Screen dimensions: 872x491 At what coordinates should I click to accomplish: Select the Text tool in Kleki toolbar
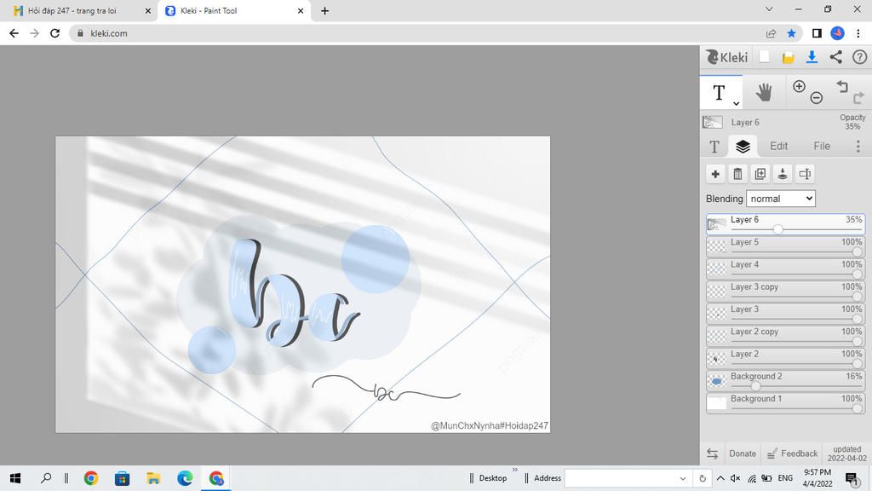point(719,92)
